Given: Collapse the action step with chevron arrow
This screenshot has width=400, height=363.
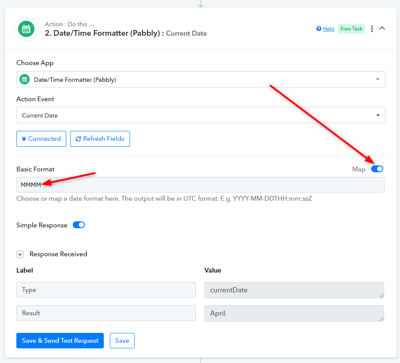Looking at the screenshot, I should pos(382,28).
